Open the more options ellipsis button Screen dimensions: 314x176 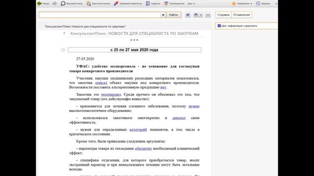tap(208, 15)
